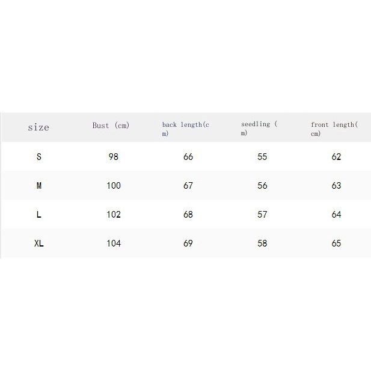Select the M size row label

pos(39,186)
